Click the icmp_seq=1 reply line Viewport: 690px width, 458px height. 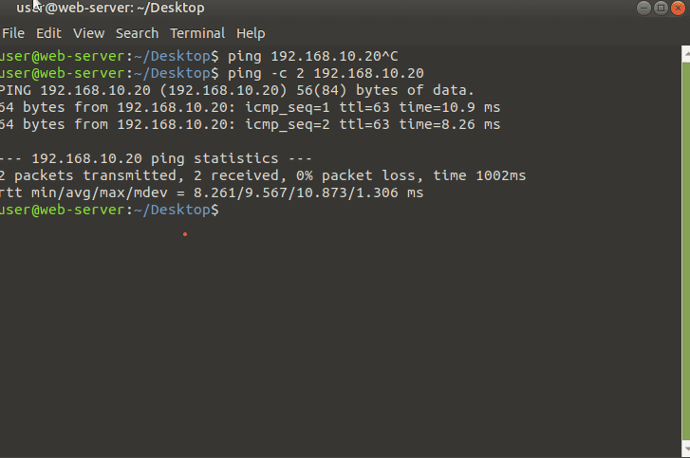point(250,108)
